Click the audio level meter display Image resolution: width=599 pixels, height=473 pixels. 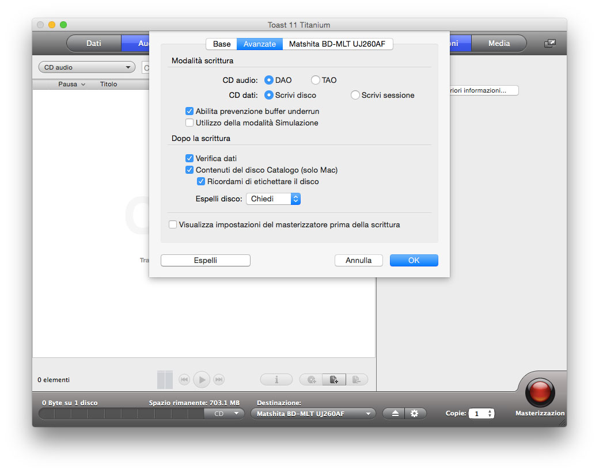pyautogui.click(x=165, y=380)
